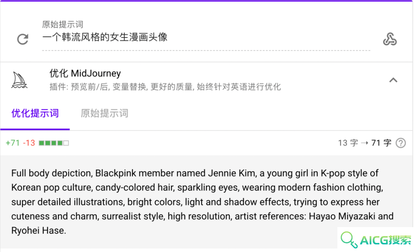
Task: Click the -13 removed characters indicator
Action: click(x=29, y=143)
